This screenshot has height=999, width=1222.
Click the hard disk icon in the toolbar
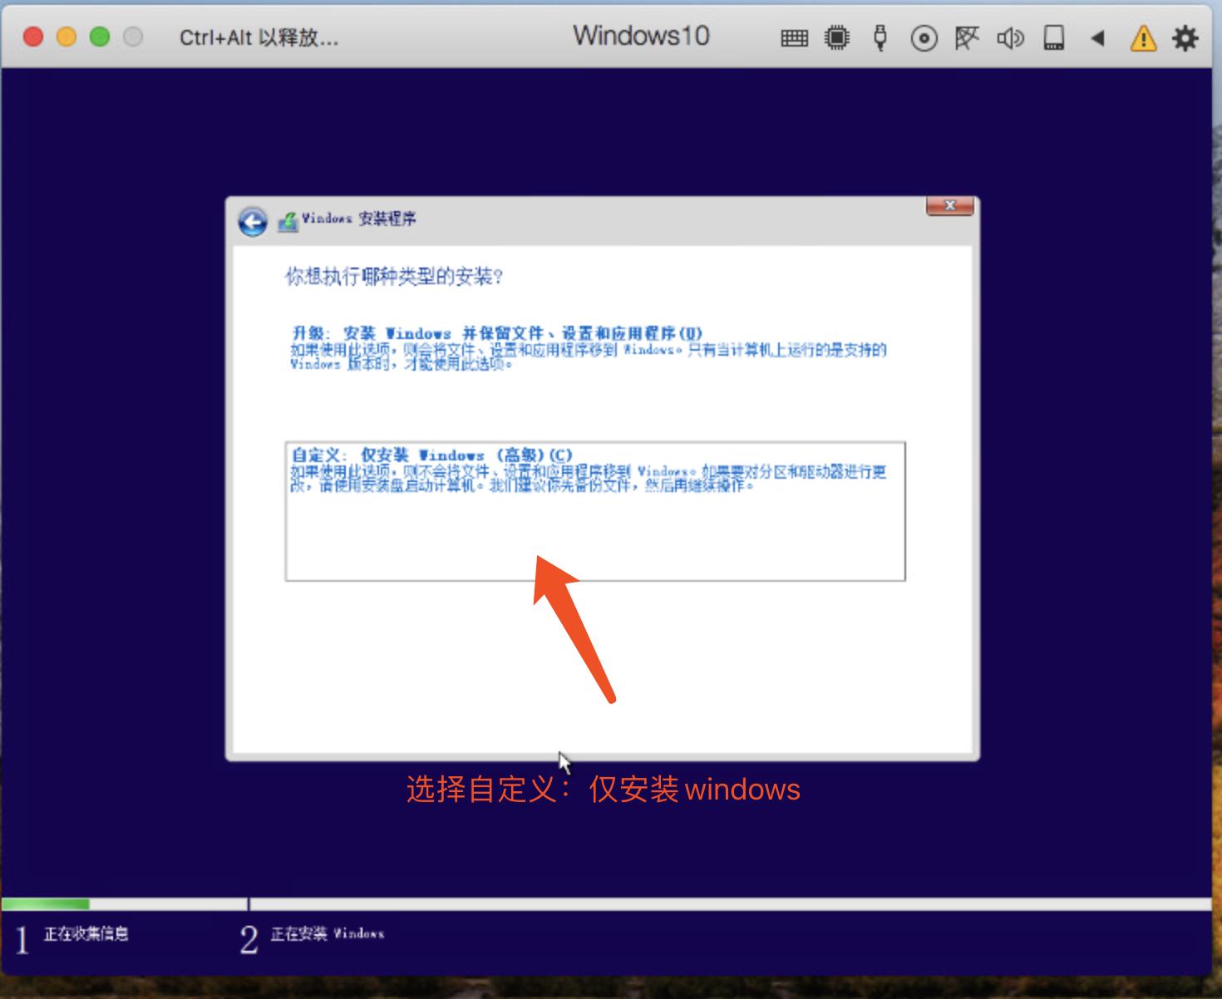[1053, 37]
